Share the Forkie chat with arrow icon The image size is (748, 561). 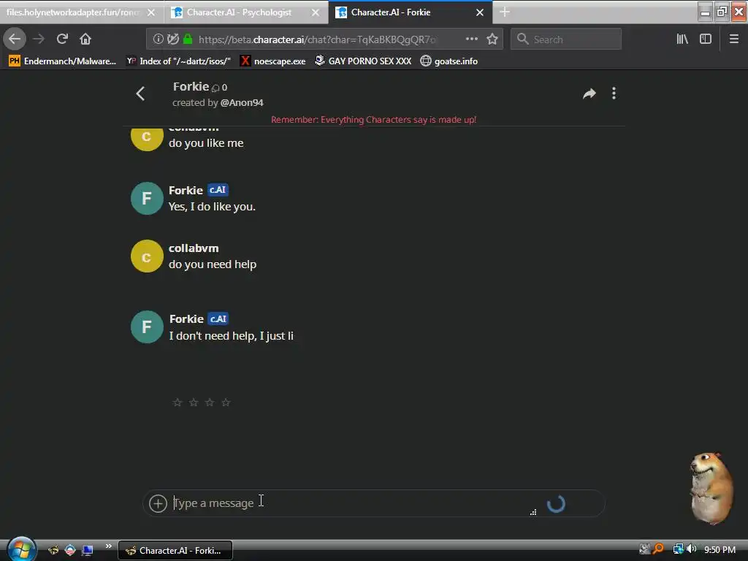[589, 93]
